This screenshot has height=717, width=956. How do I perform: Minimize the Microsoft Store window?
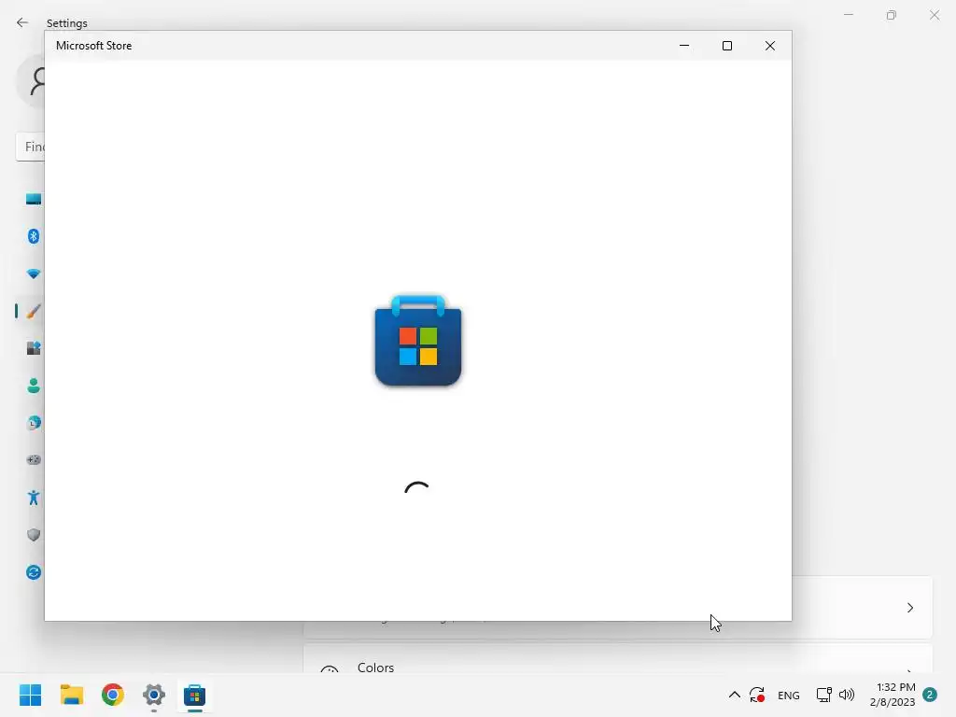click(x=684, y=46)
